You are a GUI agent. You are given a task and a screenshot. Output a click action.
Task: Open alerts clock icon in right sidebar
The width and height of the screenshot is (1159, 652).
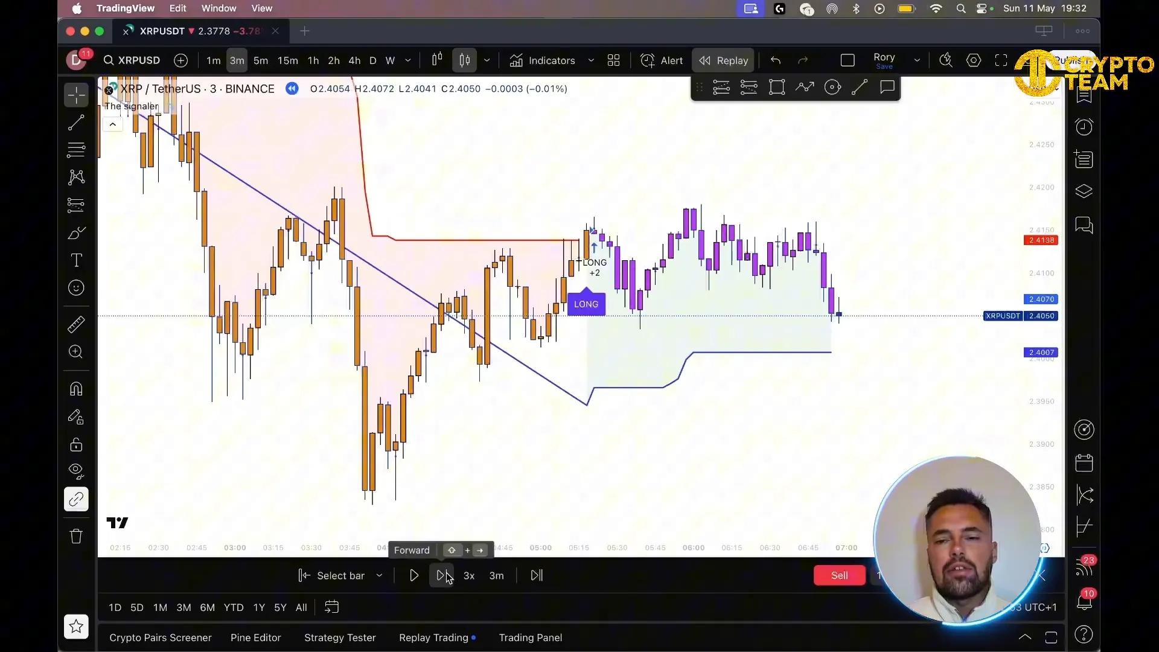(x=1084, y=127)
